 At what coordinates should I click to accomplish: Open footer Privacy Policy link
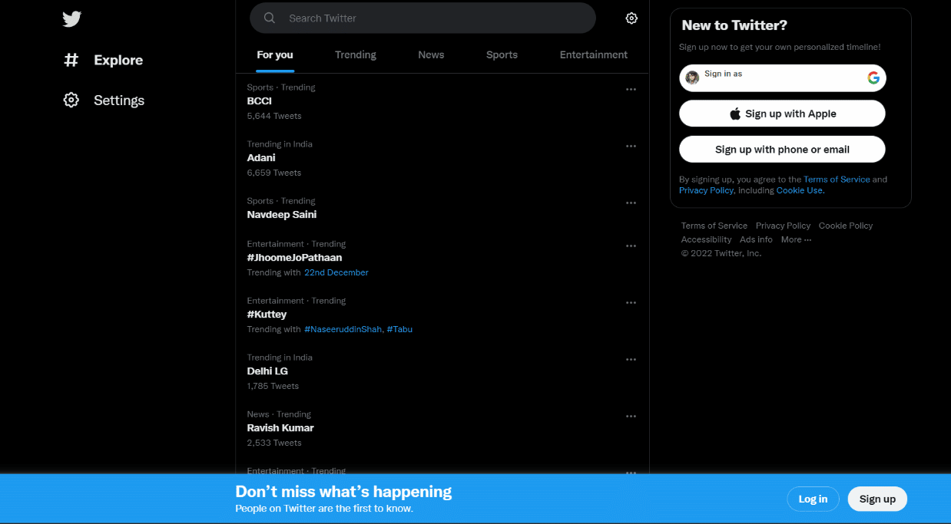click(x=783, y=226)
